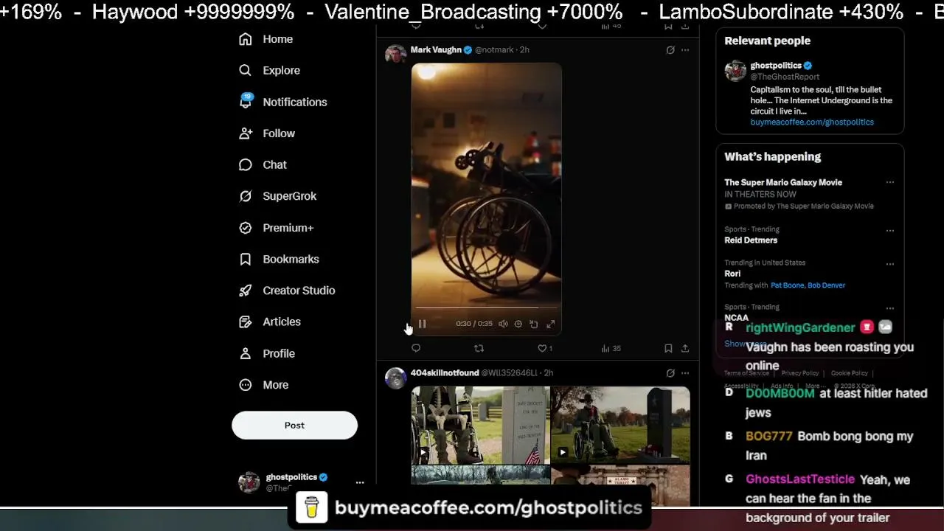Click the Chat bubble icon in sidebar
This screenshot has height=531, width=944.
[246, 164]
